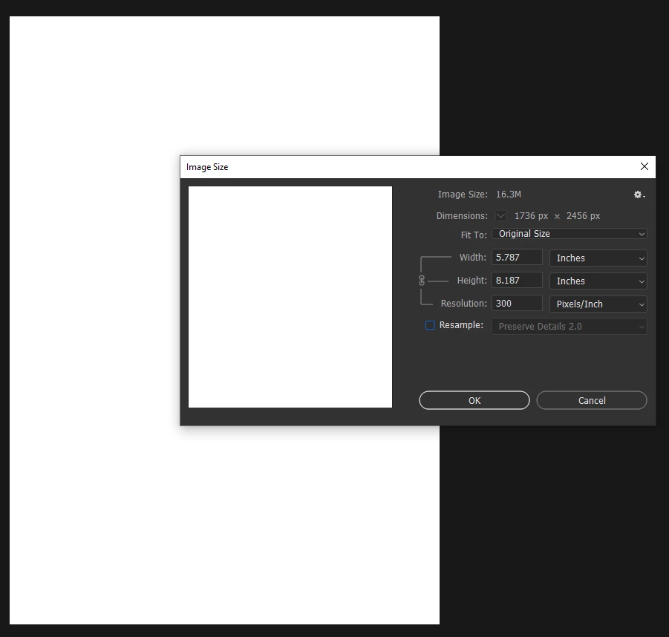Click the Dimensions: label
Viewport: 669px width, 637px height.
pos(462,216)
